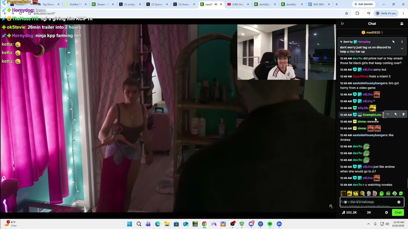This screenshot has width=408, height=229.
Task: Show hidden system tray icons
Action: 369,224
